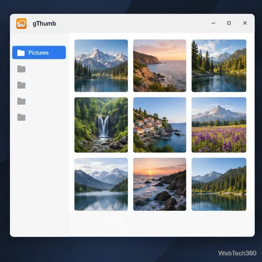
Task: Open the seaside village thumbnail
Action: click(x=160, y=125)
